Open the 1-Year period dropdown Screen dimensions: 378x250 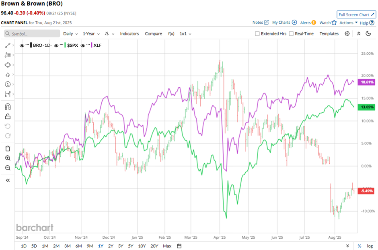91,33
